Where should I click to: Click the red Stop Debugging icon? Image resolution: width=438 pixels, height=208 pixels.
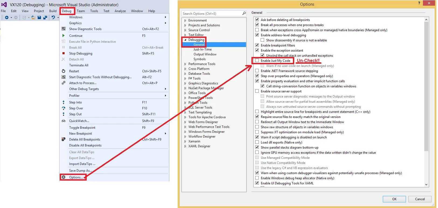pos(64,53)
